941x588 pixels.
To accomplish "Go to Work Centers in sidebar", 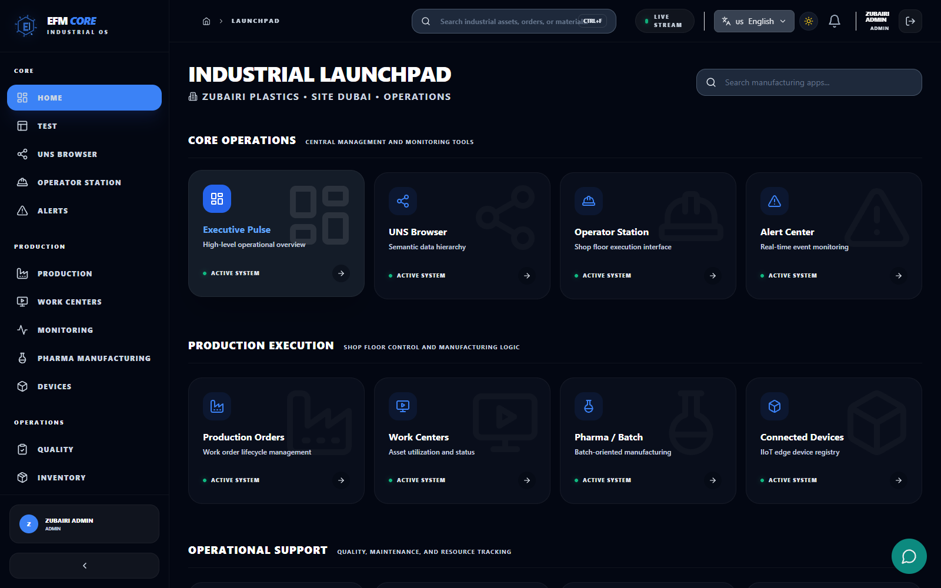I will click(x=69, y=302).
